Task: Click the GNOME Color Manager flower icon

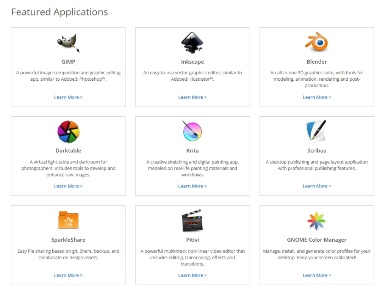Action: [316, 221]
